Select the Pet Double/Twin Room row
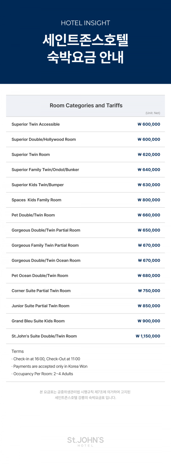The image size is (171, 466). [85, 215]
